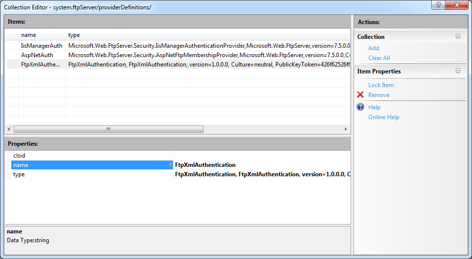
Task: Select the IisManagerAuth row
Action: (x=42, y=46)
